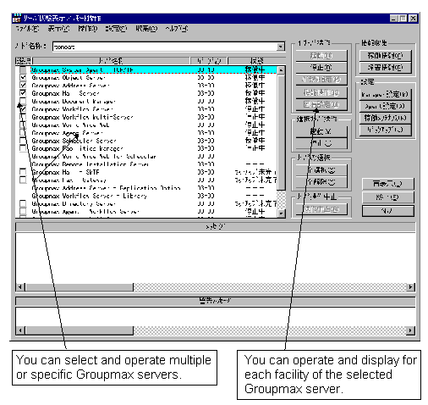Click the selection (選択) column header
The image size is (428, 405).
tap(24, 61)
